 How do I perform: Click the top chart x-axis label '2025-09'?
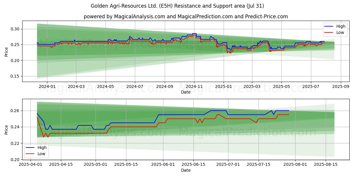(341, 87)
